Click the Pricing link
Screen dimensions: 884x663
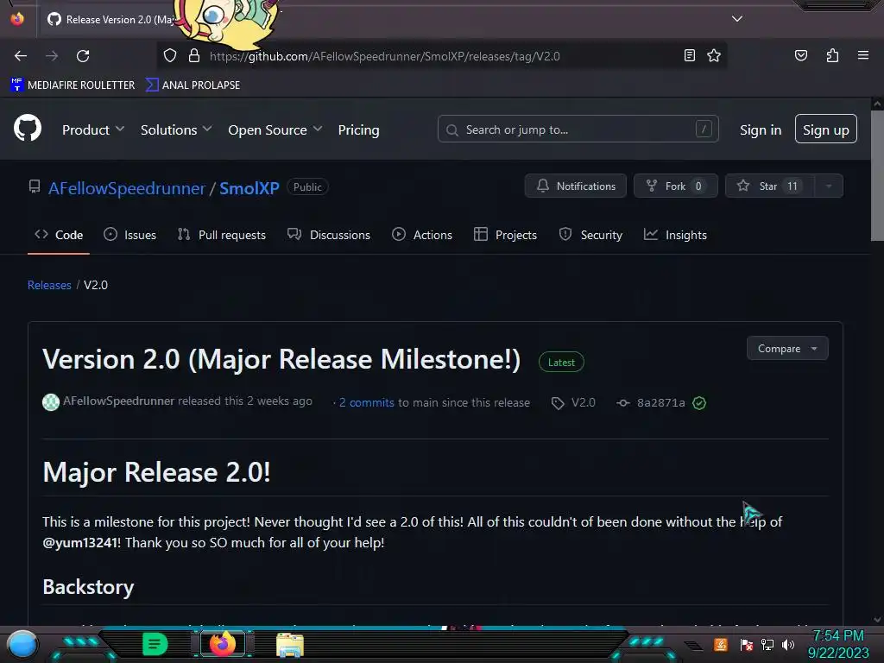point(358,130)
